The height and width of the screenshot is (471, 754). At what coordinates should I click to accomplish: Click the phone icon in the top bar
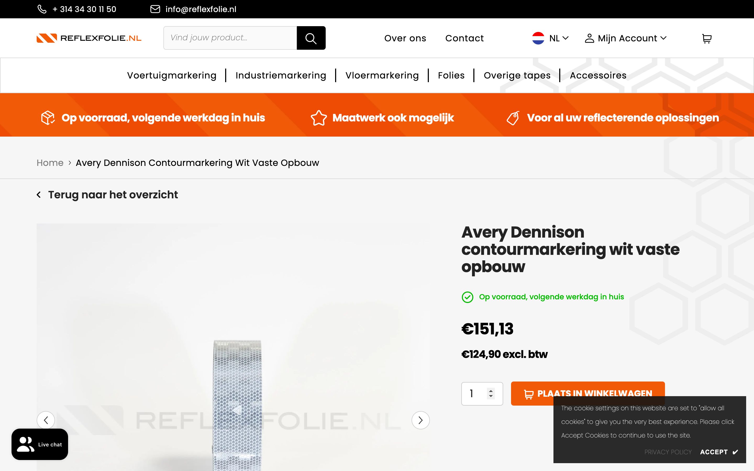pos(43,9)
